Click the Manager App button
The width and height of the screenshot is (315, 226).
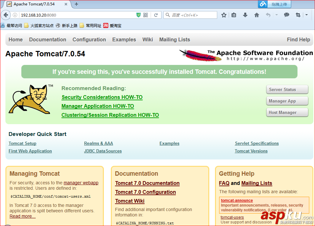point(287,101)
